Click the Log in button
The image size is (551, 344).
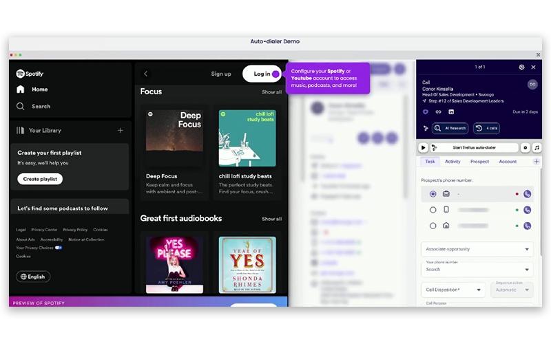(262, 74)
